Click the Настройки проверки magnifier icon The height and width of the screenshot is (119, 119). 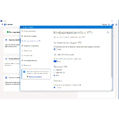(x=22, y=36)
